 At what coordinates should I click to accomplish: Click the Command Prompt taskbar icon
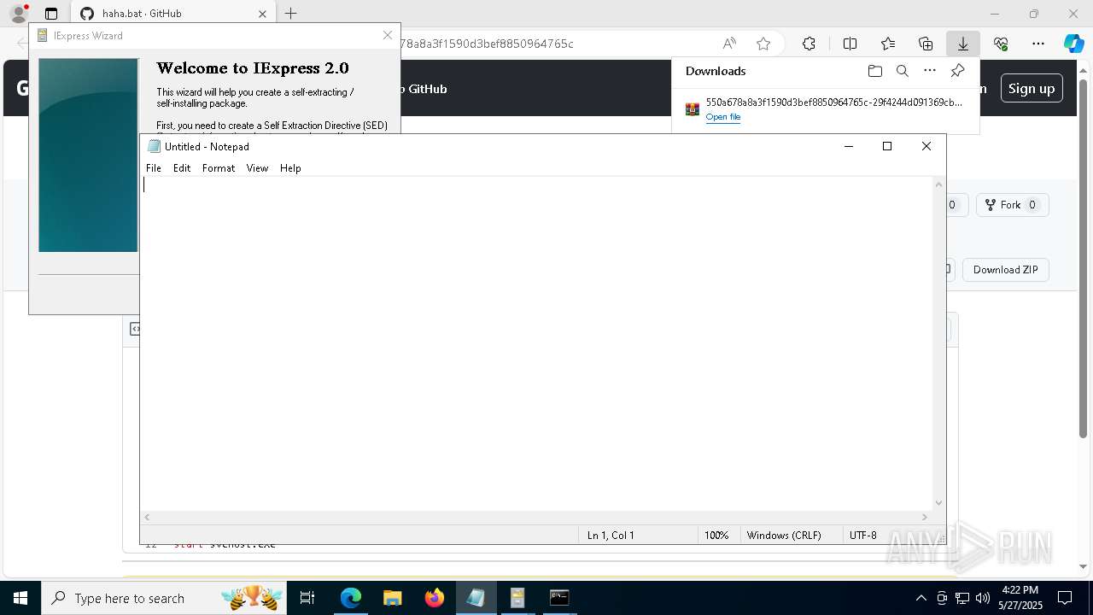point(559,598)
